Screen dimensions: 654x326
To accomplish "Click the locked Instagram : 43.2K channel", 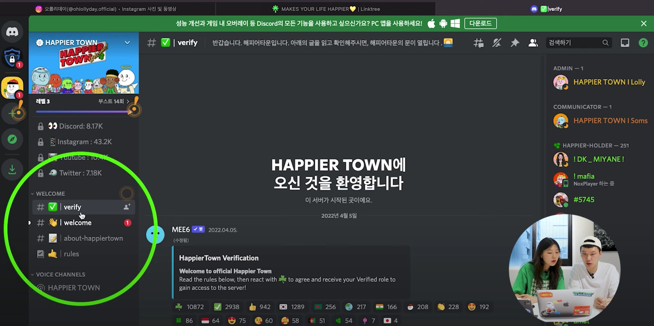I will point(84,142).
